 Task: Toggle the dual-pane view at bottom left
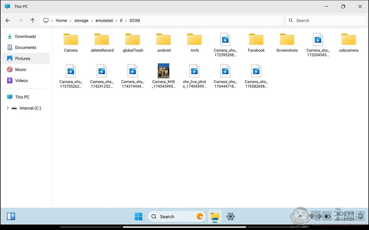coord(11,216)
